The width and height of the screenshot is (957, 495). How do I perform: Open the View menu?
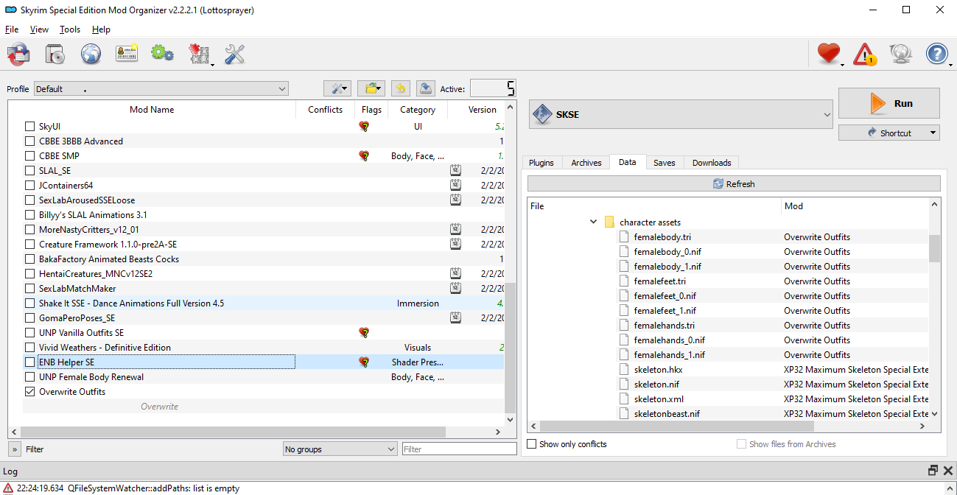pyautogui.click(x=39, y=29)
